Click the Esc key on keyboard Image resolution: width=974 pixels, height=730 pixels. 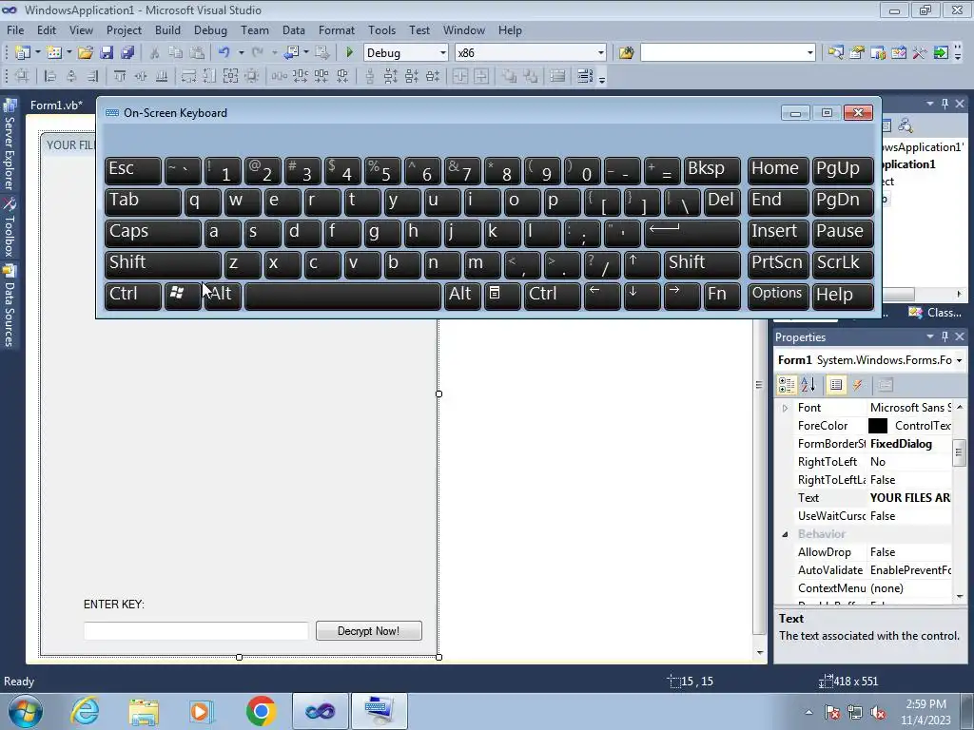click(132, 169)
